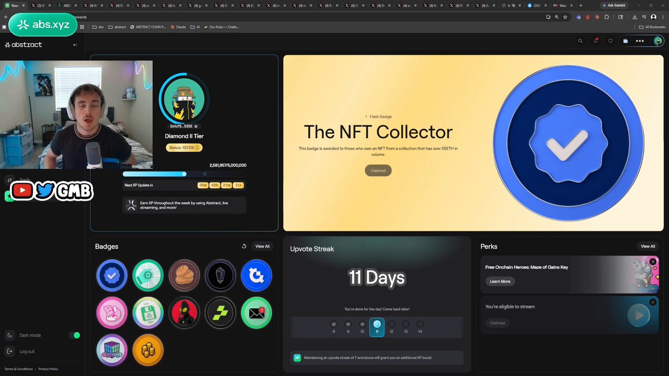This screenshot has width=669, height=376.
Task: Select the blue verified checkmark badge
Action: [112, 275]
